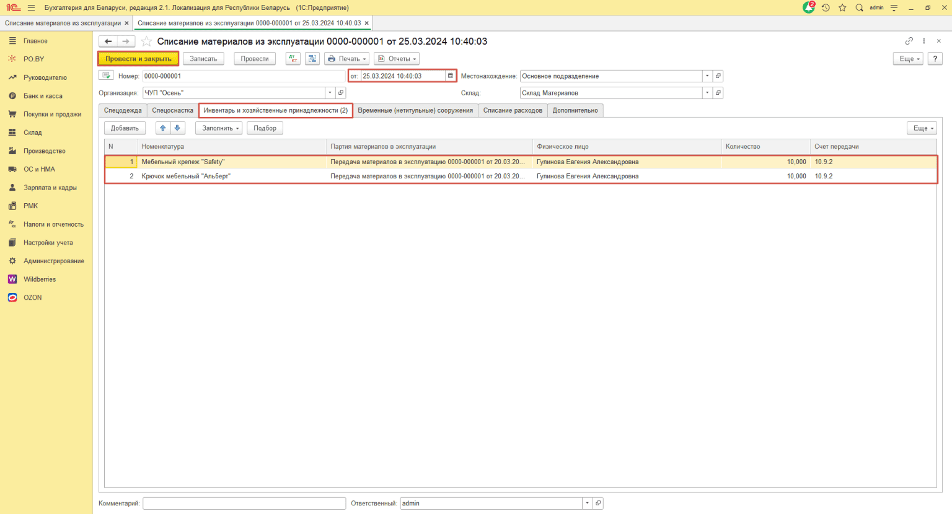952x514 pixels.
Task: Open the notifications bell with badge
Action: 808,7
